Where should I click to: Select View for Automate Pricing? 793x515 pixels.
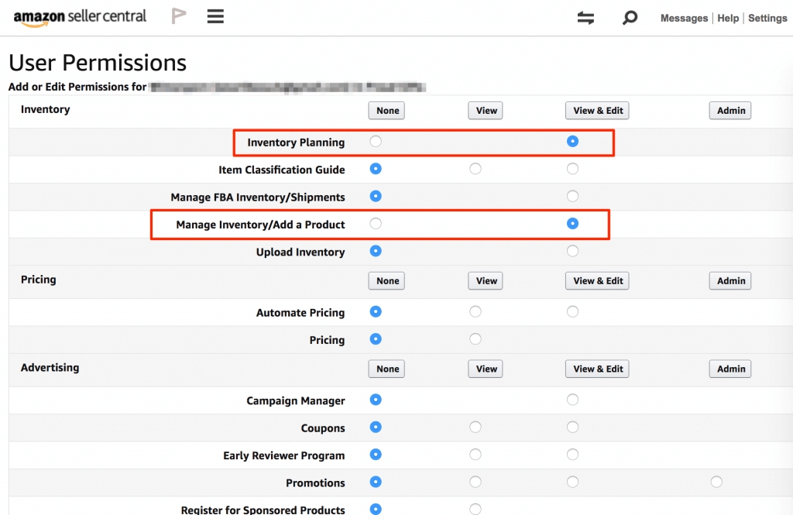(475, 311)
